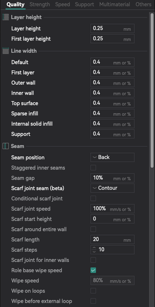Increase Scarf steps with up arrow
Screen dimensions: 155x307
pos(94,248)
